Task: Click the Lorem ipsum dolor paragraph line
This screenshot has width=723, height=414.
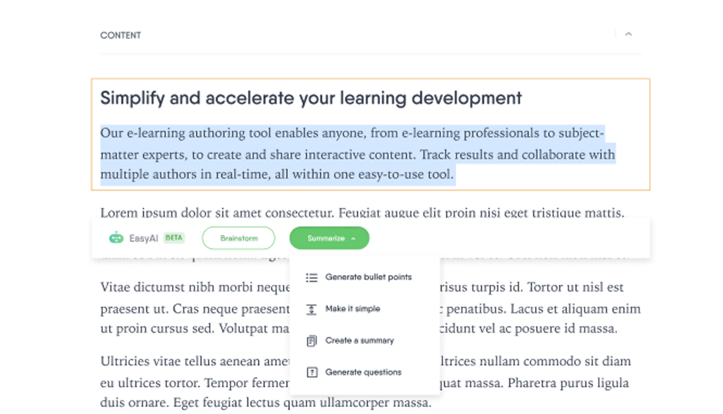Action: tap(361, 212)
